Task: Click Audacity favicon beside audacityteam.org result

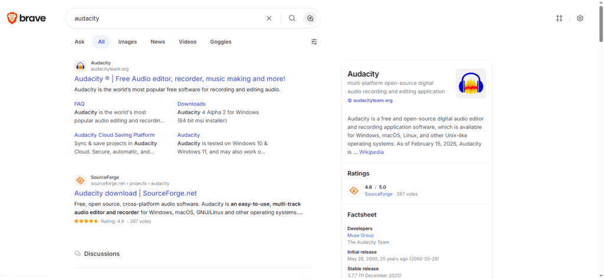Action: coord(80,66)
